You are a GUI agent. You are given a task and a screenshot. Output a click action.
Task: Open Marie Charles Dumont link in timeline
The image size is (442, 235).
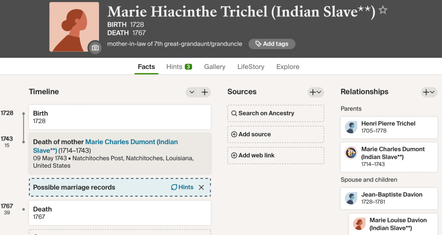coord(131,142)
